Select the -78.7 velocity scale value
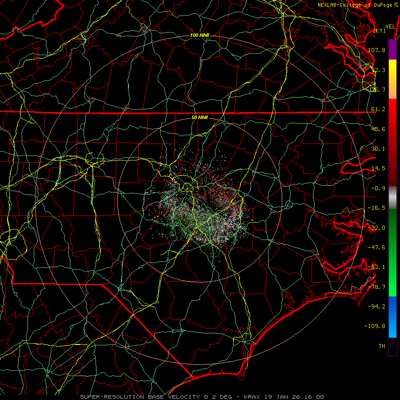Screen dimensions: 400x400 (x=376, y=287)
